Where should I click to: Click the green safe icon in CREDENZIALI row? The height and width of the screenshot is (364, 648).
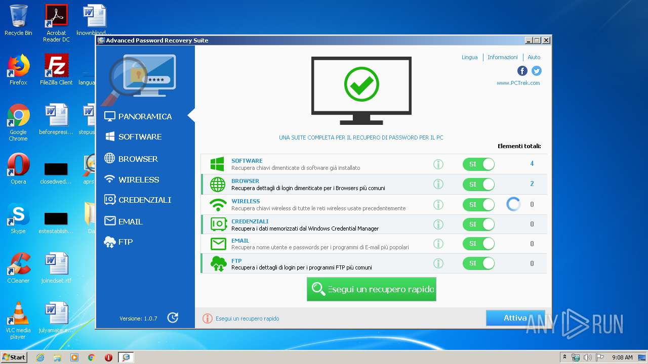[x=219, y=224]
